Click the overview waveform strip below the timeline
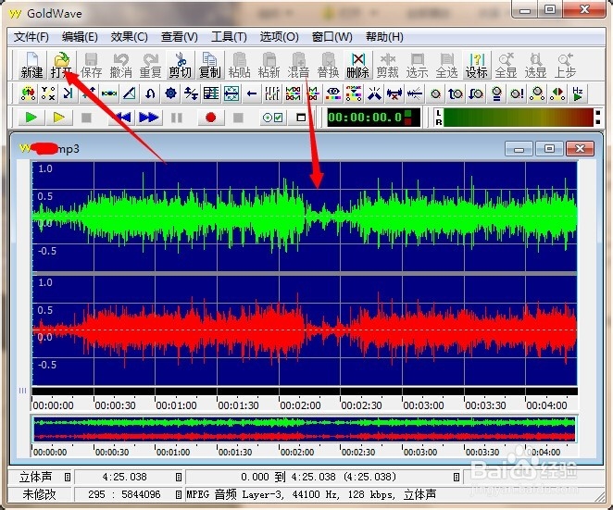Screen dimensions: 613x510 (304, 429)
